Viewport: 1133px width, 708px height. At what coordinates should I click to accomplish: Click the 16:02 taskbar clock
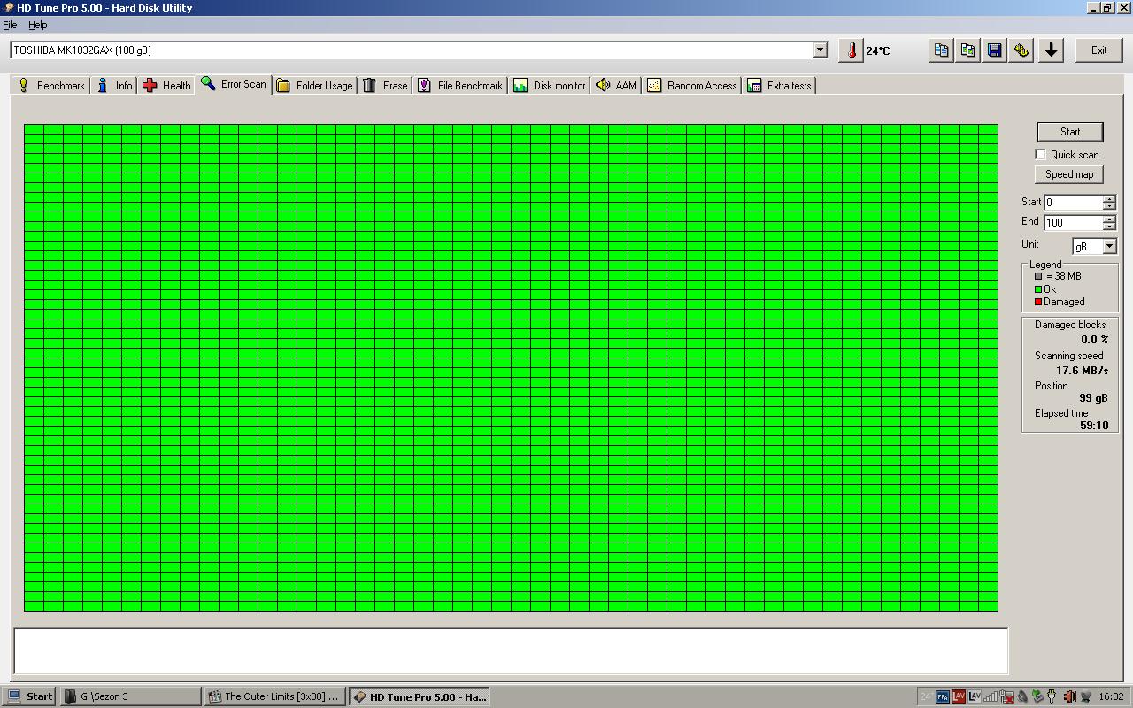click(1111, 696)
